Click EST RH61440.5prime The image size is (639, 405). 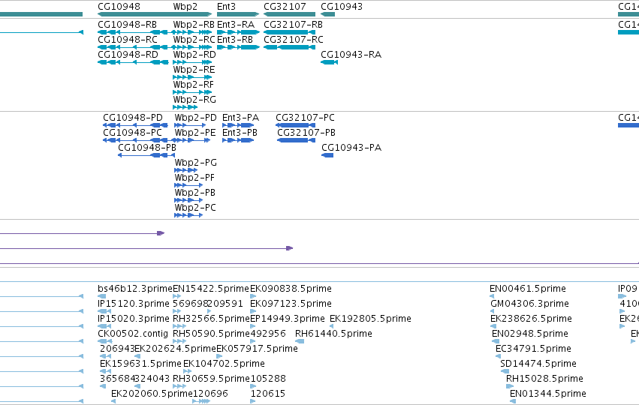click(333, 334)
